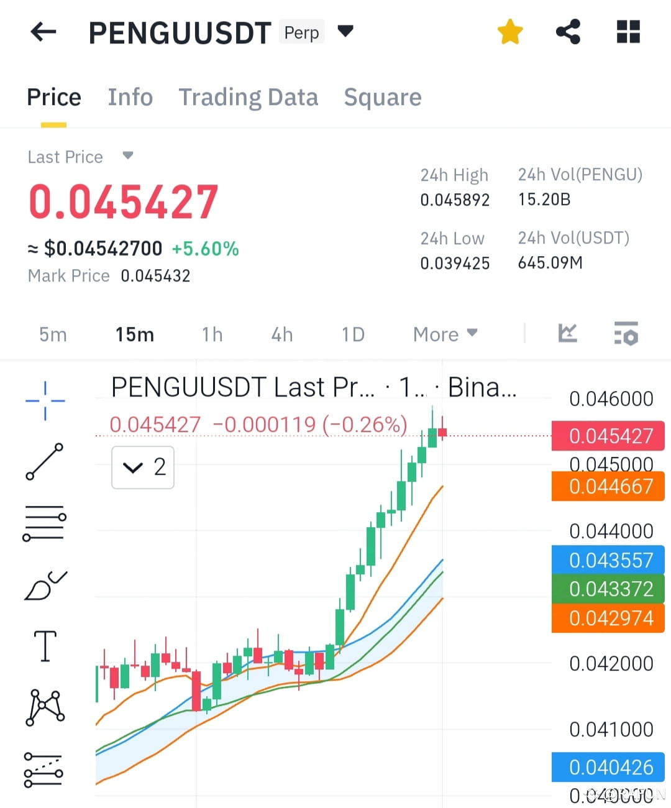Select the XABCD pattern tool
This screenshot has height=808, width=671.
pyautogui.click(x=45, y=705)
